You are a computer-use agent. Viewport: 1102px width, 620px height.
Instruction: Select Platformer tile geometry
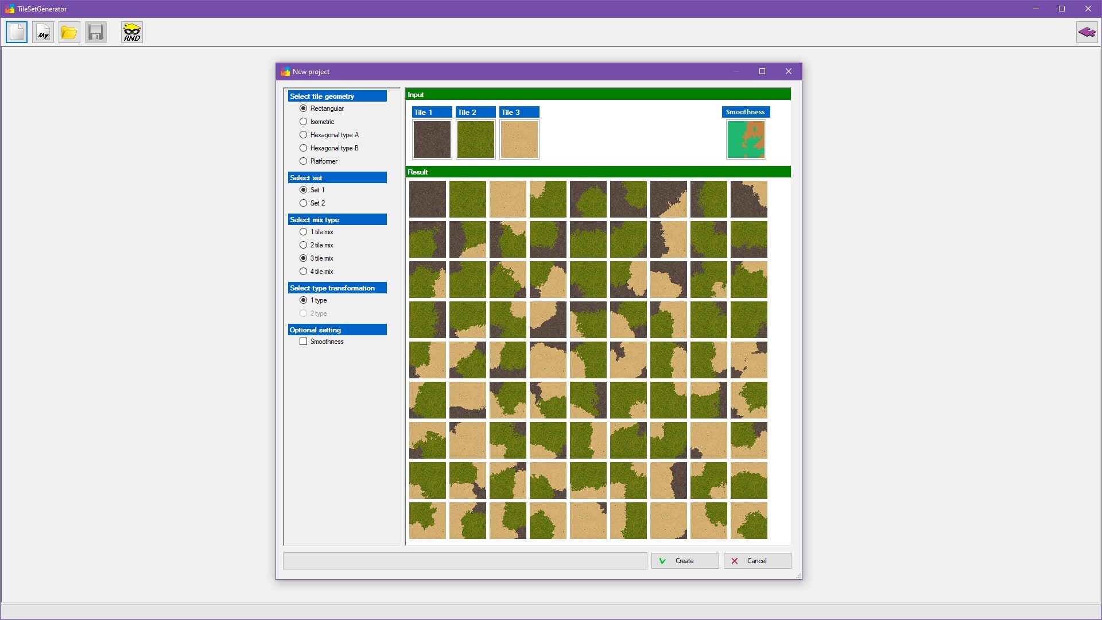click(x=304, y=161)
